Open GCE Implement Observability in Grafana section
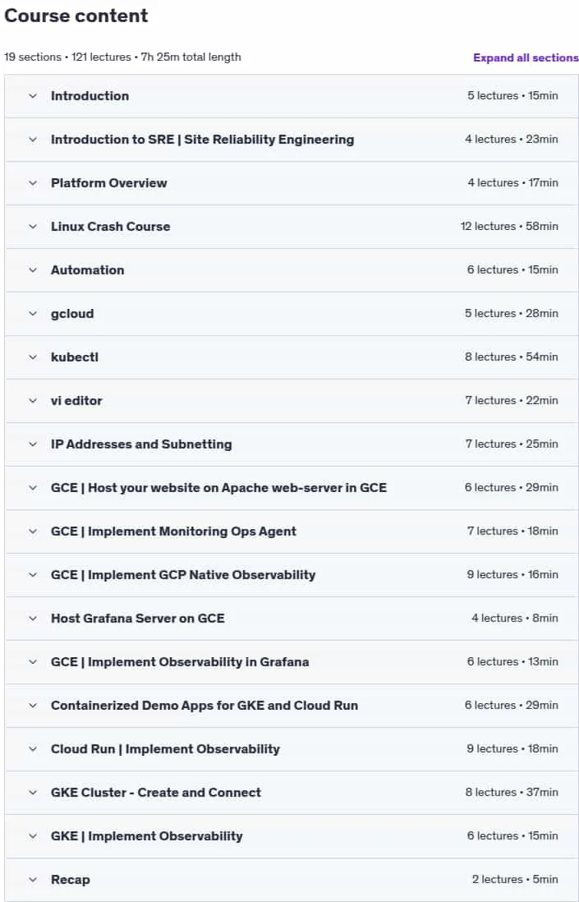This screenshot has height=902, width=579. click(292, 662)
